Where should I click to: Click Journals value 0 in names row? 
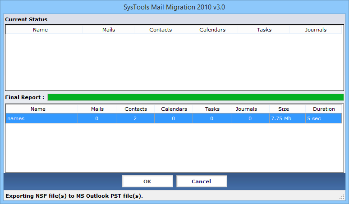pyautogui.click(x=250, y=118)
